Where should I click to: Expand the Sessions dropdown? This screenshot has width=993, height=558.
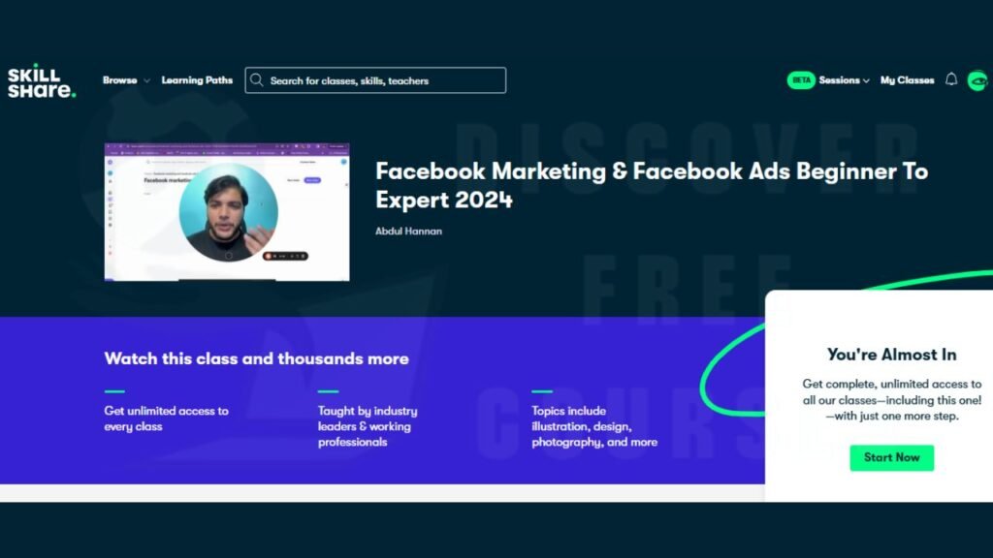pyautogui.click(x=845, y=80)
